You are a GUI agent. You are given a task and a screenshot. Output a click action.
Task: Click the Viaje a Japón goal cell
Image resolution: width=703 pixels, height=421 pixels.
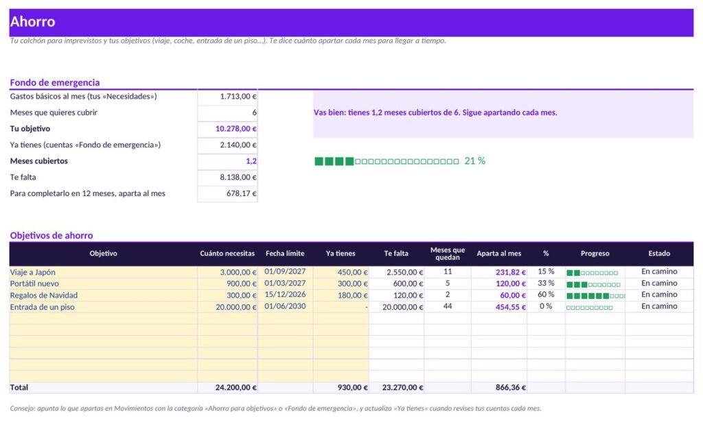[103, 272]
